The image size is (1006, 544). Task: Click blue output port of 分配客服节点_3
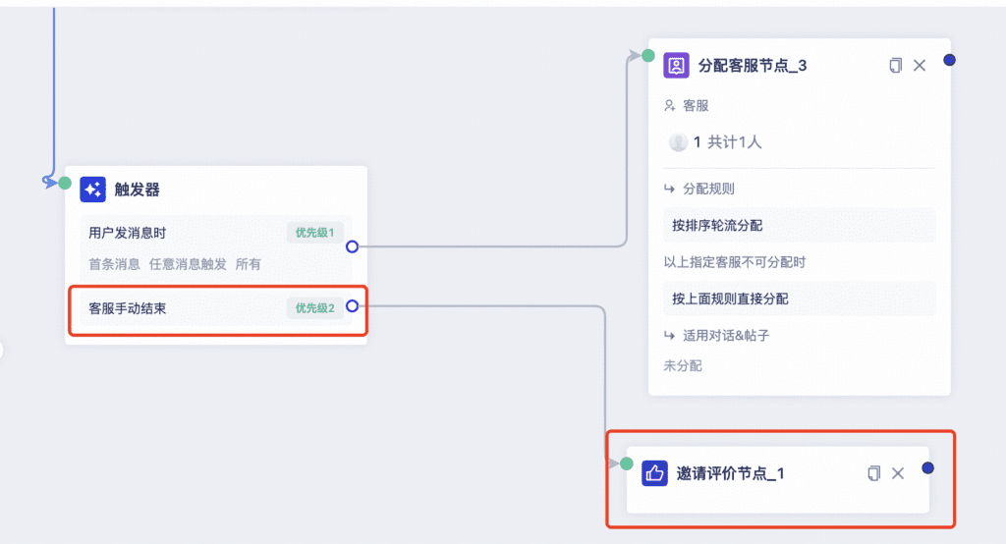[x=950, y=60]
